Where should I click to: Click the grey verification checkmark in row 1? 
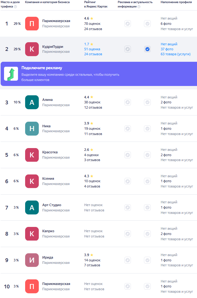[x=147, y=24]
